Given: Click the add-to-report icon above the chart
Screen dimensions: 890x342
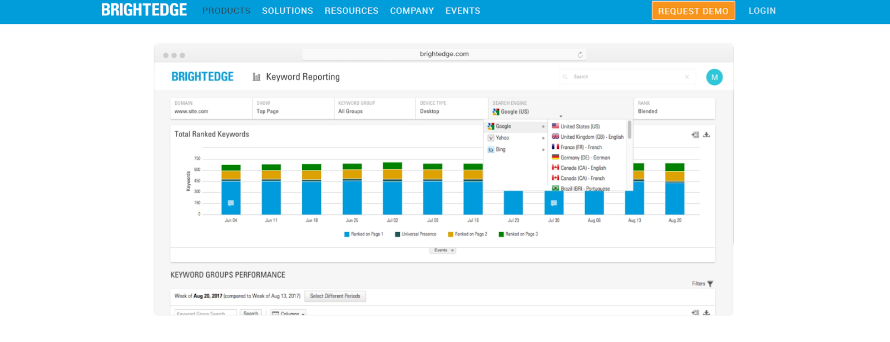Looking at the screenshot, I should coord(695,135).
